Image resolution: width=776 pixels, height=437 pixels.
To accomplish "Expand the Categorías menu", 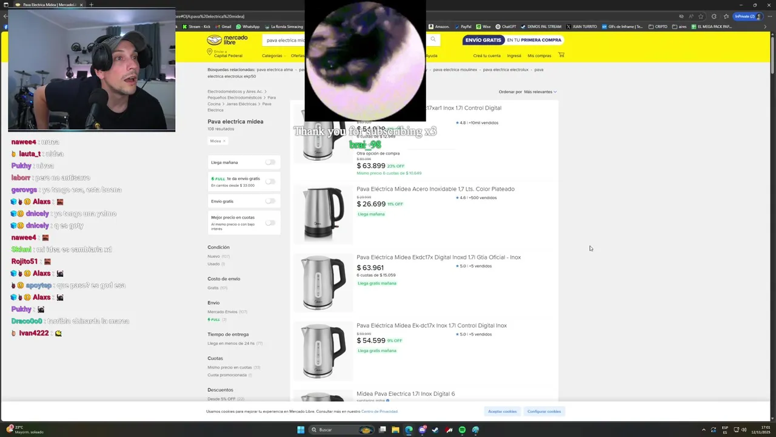I will point(273,55).
